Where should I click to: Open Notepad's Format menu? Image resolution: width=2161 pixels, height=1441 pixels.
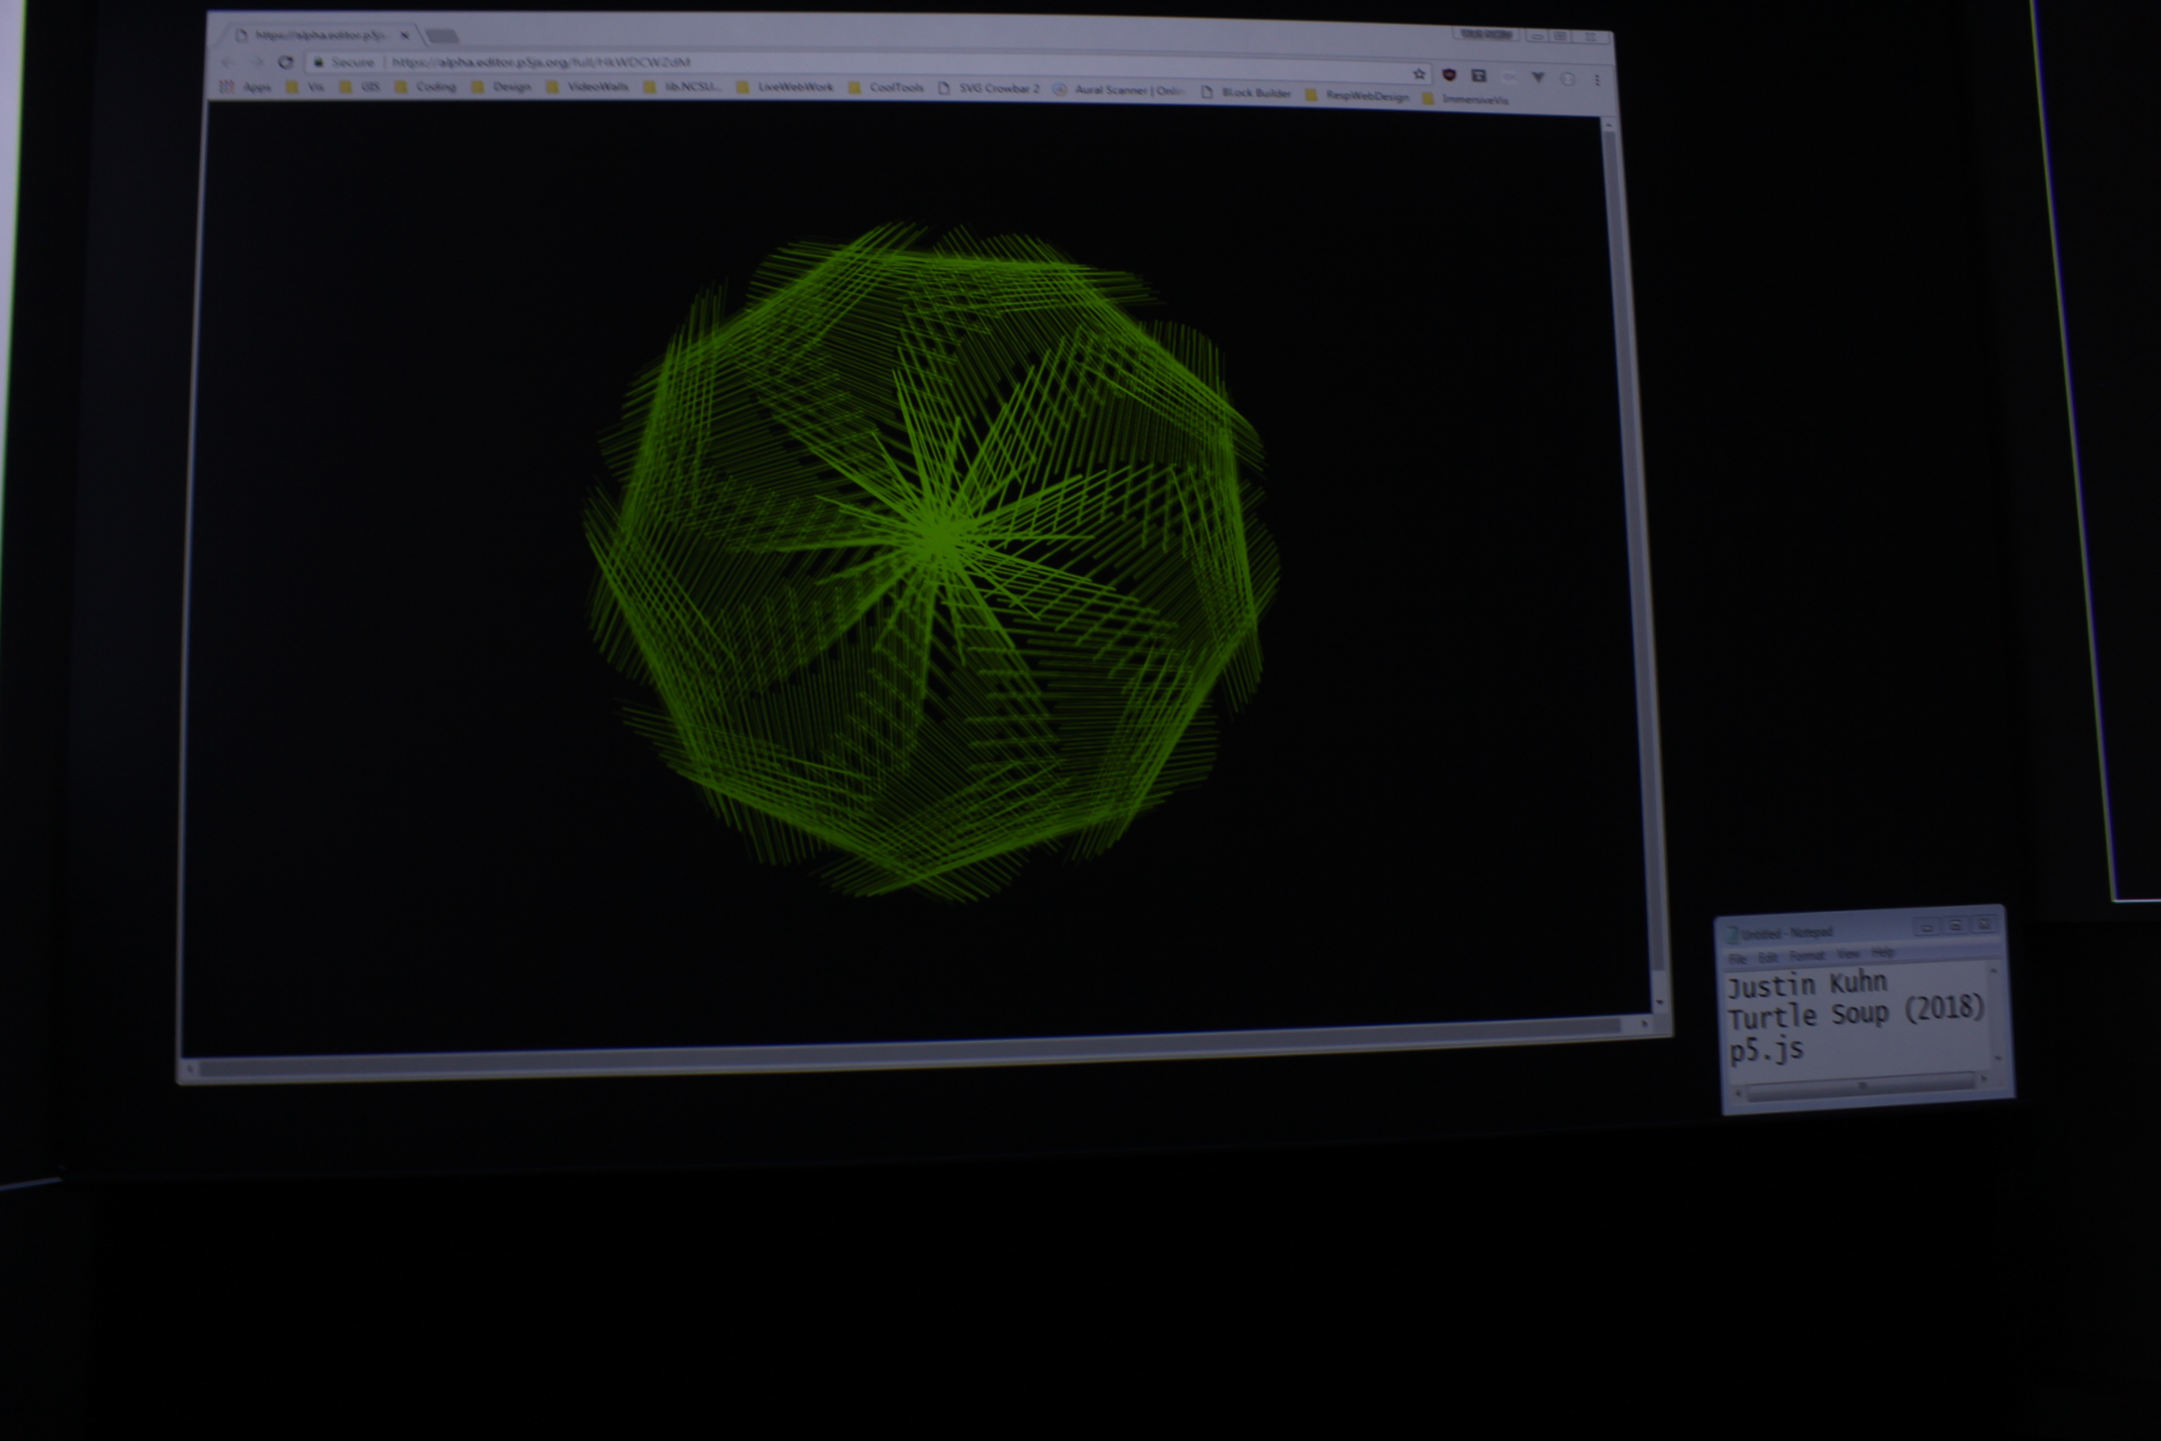[1806, 956]
